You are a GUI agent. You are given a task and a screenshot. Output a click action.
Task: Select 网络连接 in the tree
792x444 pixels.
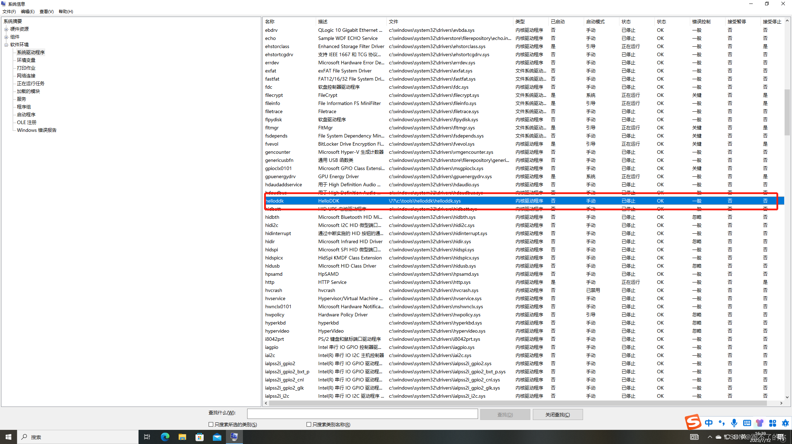pyautogui.click(x=26, y=76)
